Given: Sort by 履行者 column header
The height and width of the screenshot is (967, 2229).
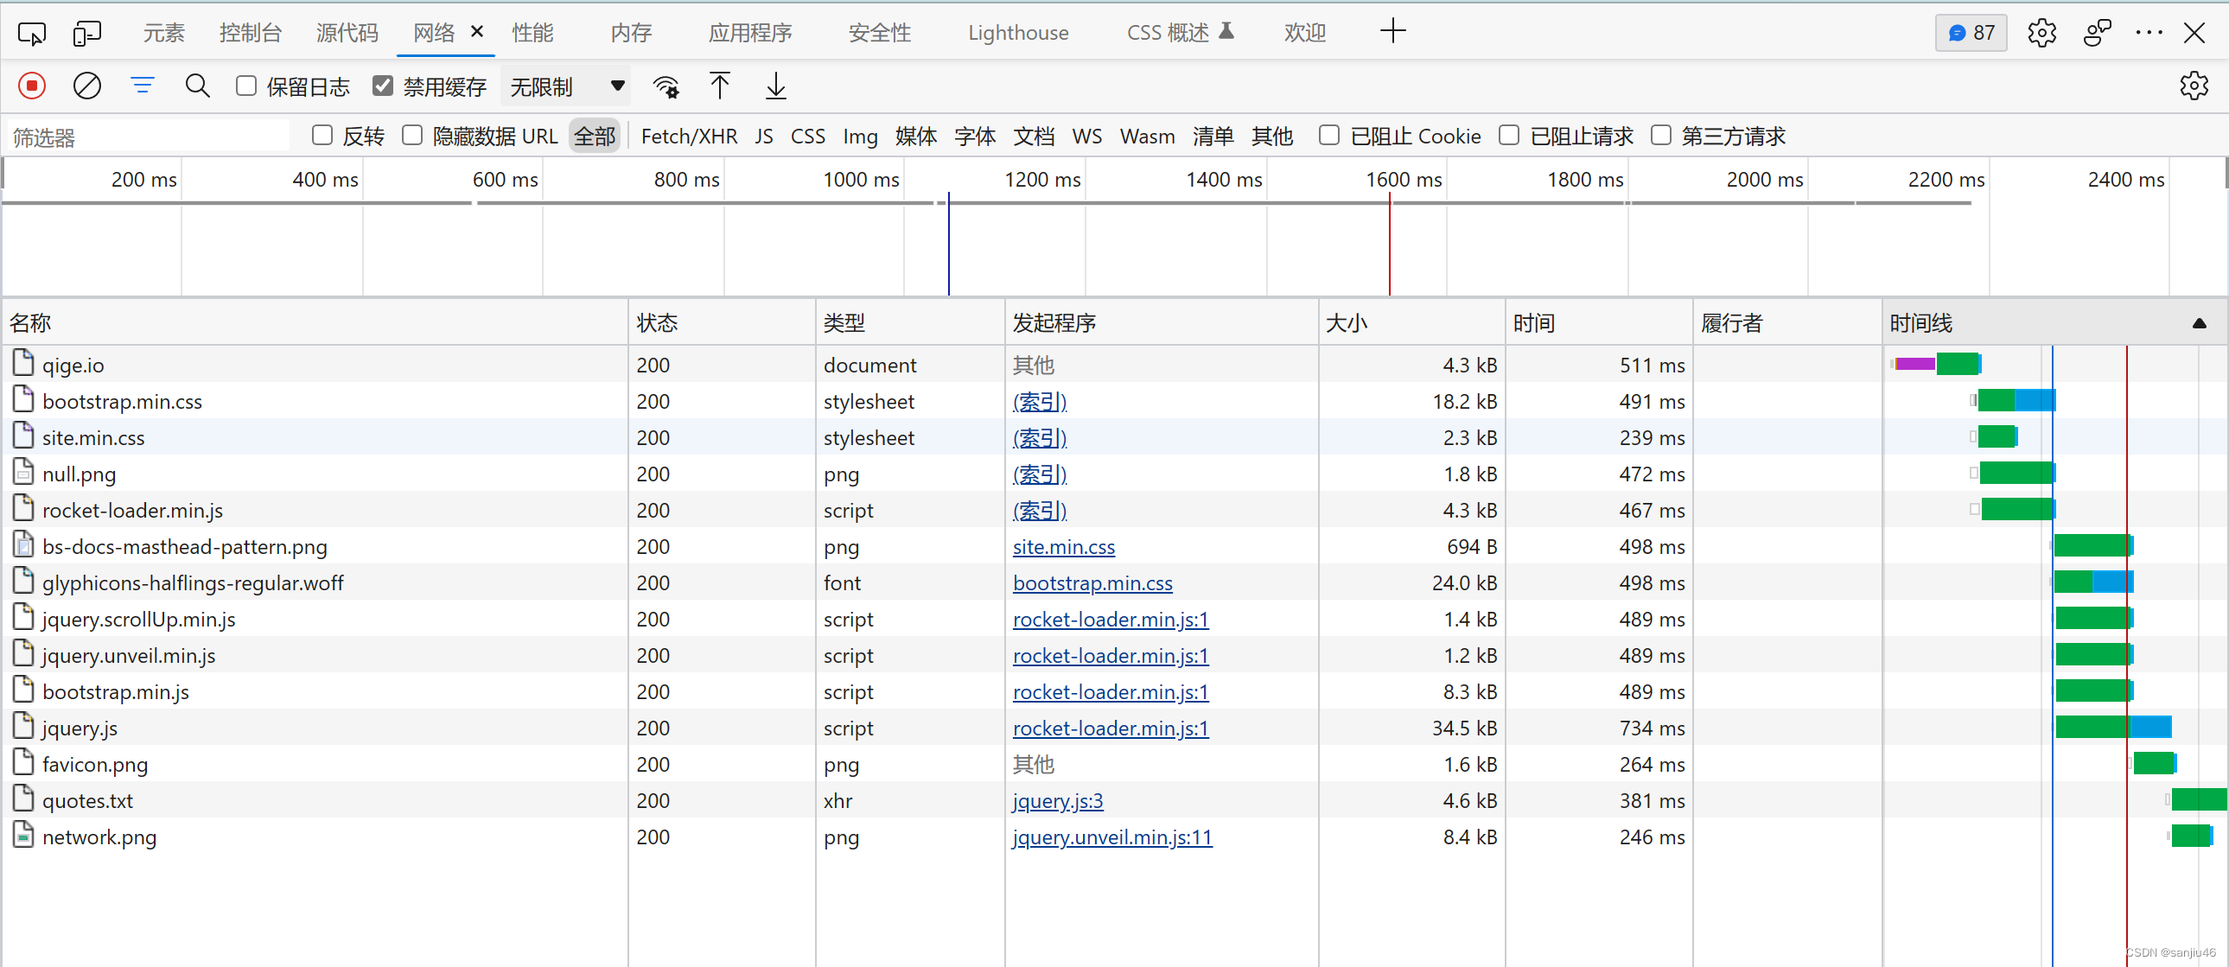Looking at the screenshot, I should tap(1787, 322).
